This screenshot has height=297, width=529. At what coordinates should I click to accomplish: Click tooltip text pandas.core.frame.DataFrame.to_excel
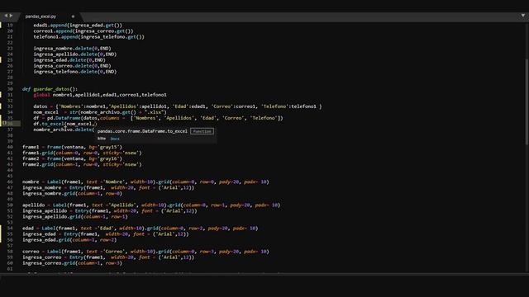142,131
